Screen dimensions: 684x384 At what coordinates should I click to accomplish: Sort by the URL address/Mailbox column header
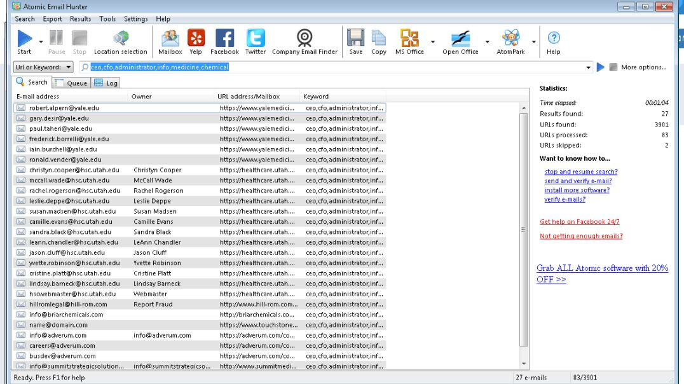point(257,97)
